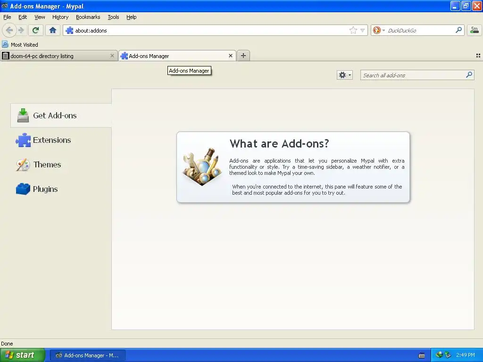Bookmark this page with the star icon
The height and width of the screenshot is (362, 483).
[x=353, y=30]
